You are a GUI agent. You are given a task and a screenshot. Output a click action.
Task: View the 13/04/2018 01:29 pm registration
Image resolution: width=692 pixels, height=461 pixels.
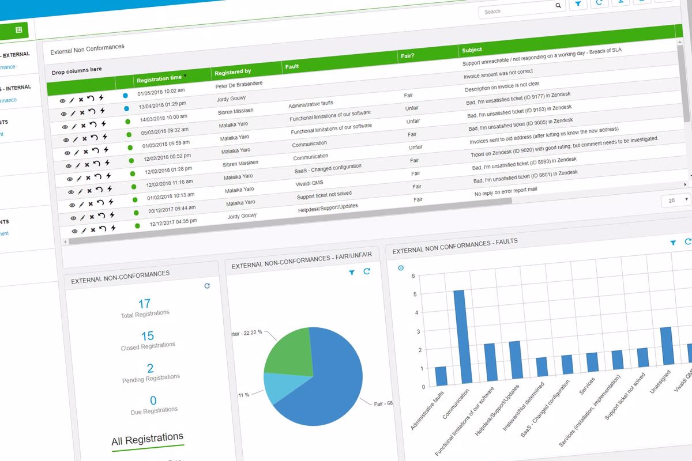[x=62, y=114]
